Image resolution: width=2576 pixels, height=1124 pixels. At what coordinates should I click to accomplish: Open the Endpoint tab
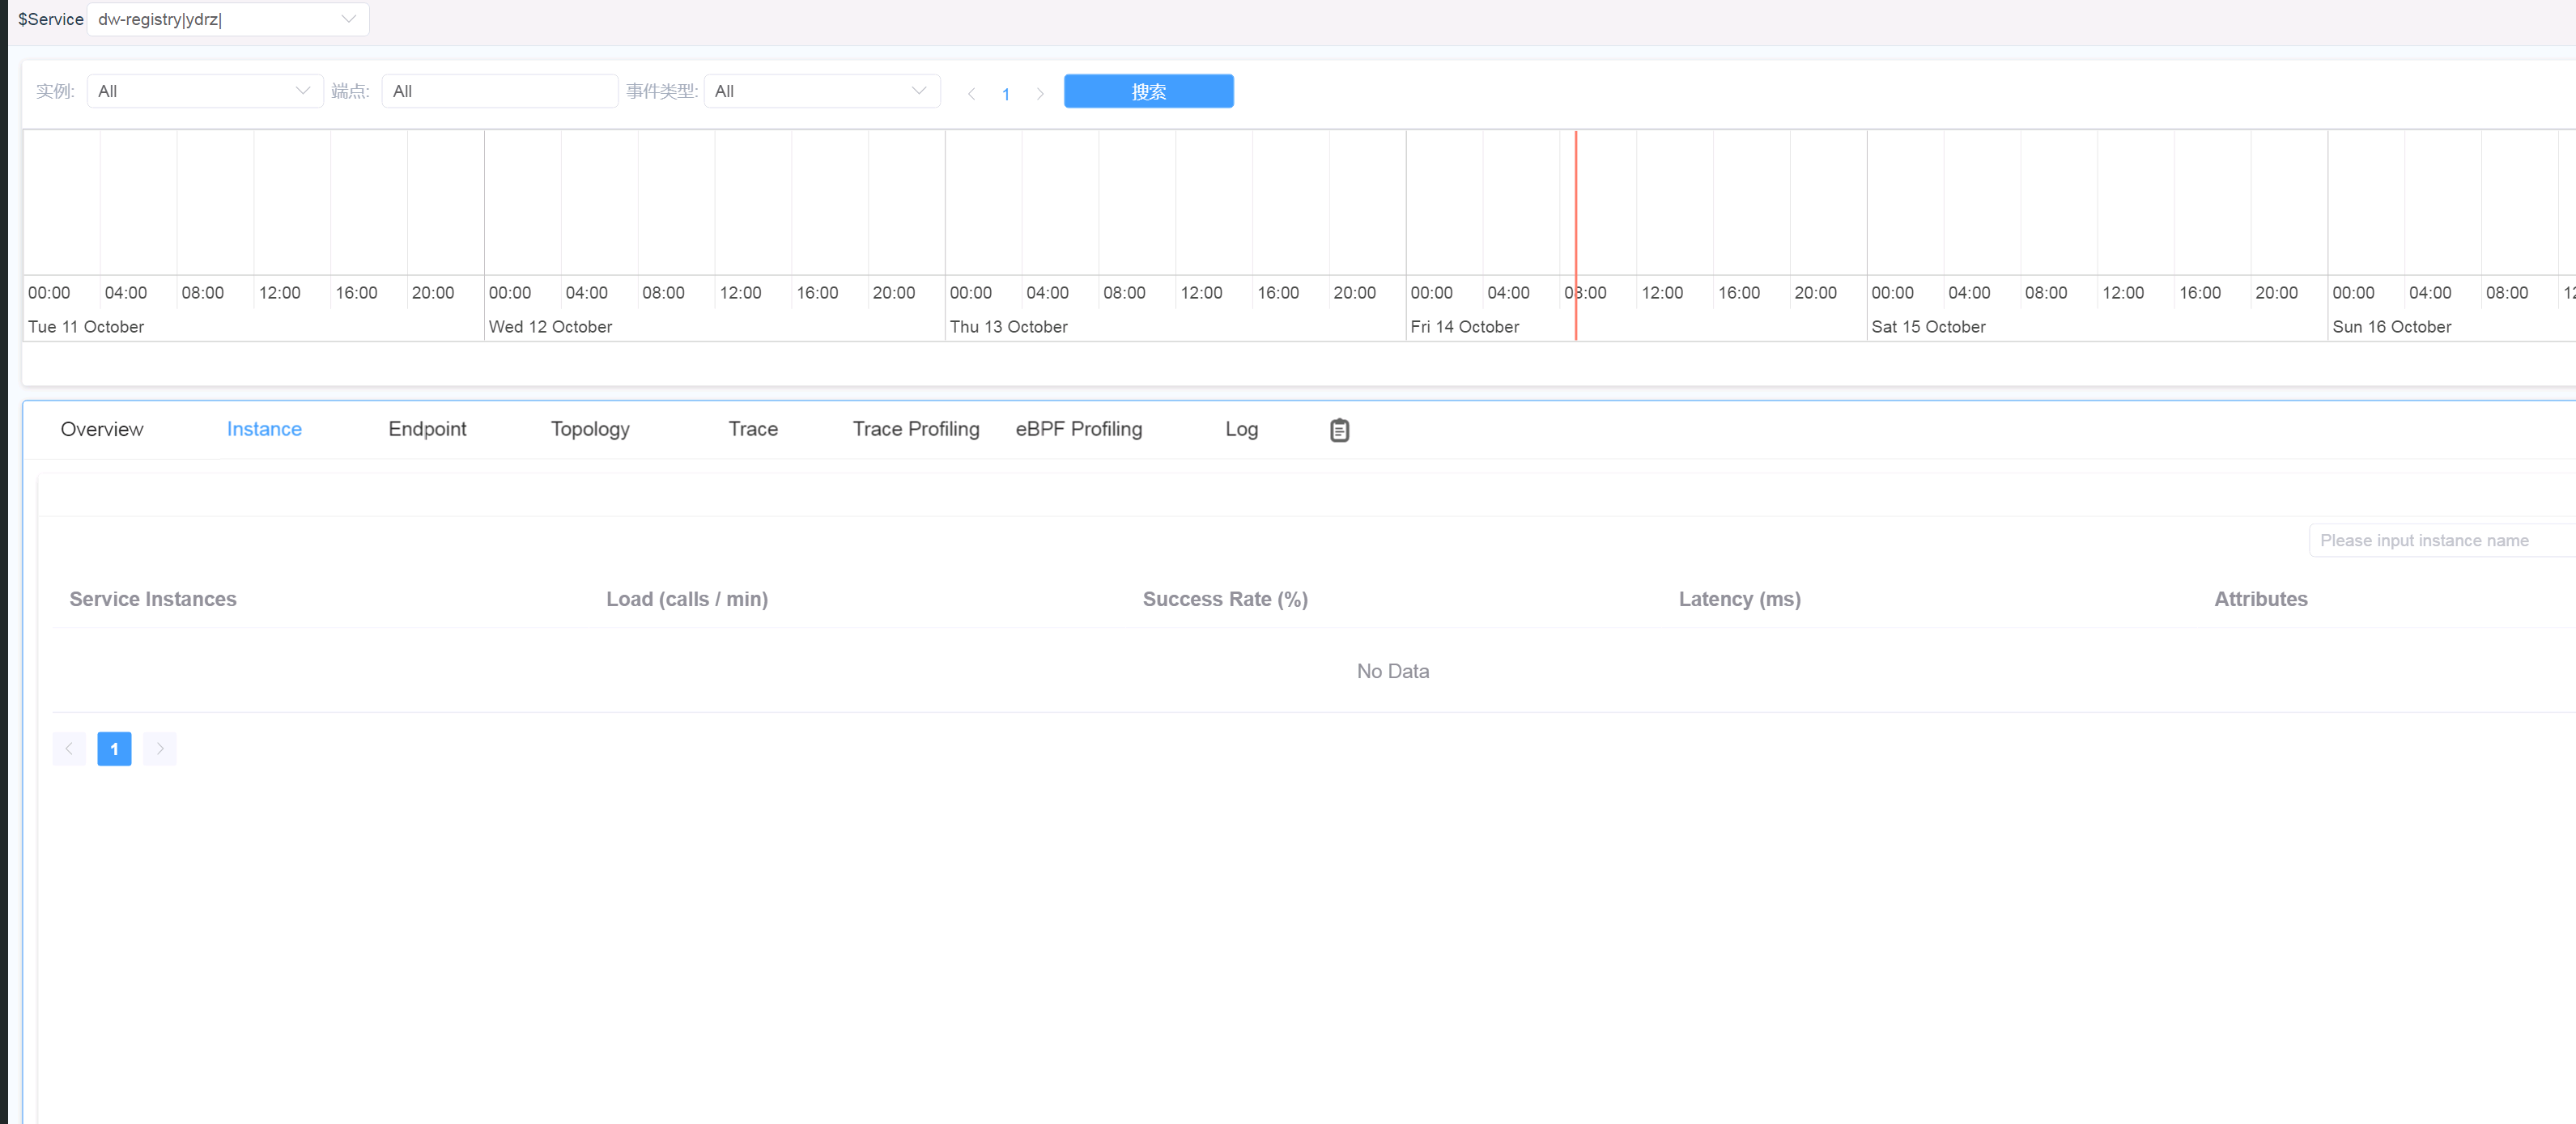[427, 429]
